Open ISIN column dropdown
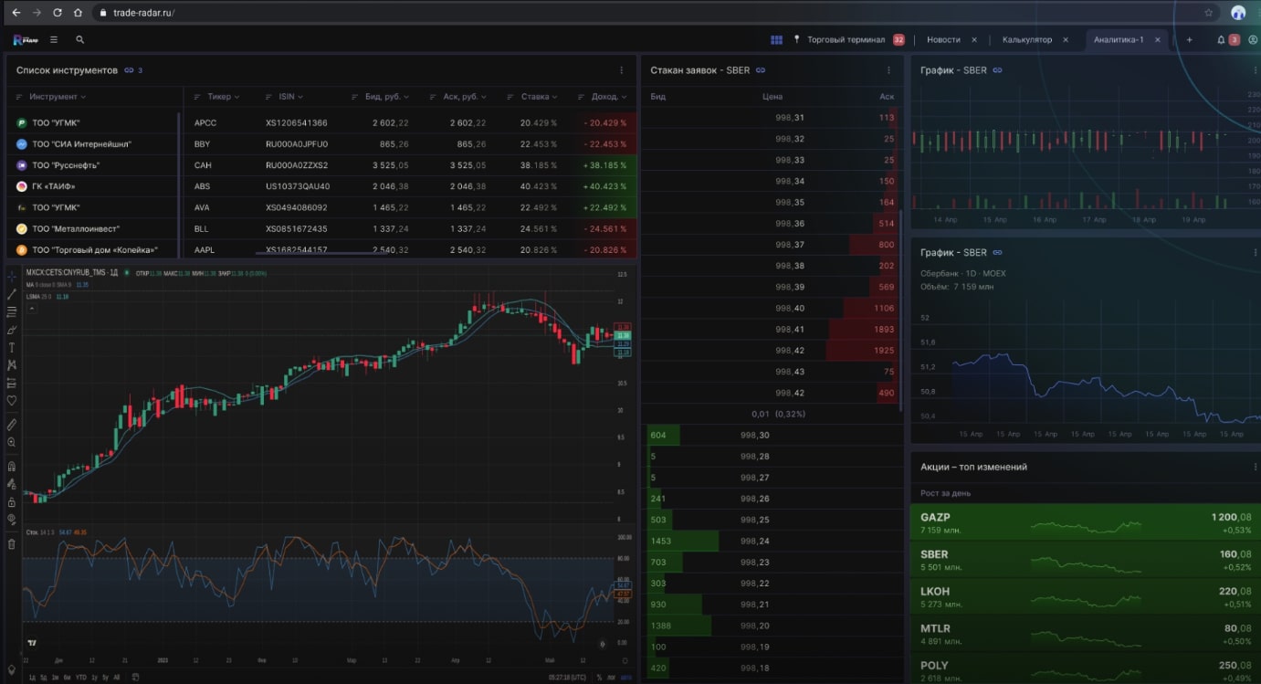This screenshot has height=684, width=1261. (300, 97)
